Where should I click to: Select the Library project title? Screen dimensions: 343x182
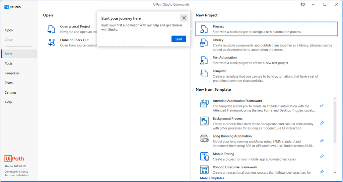pyautogui.click(x=218, y=40)
